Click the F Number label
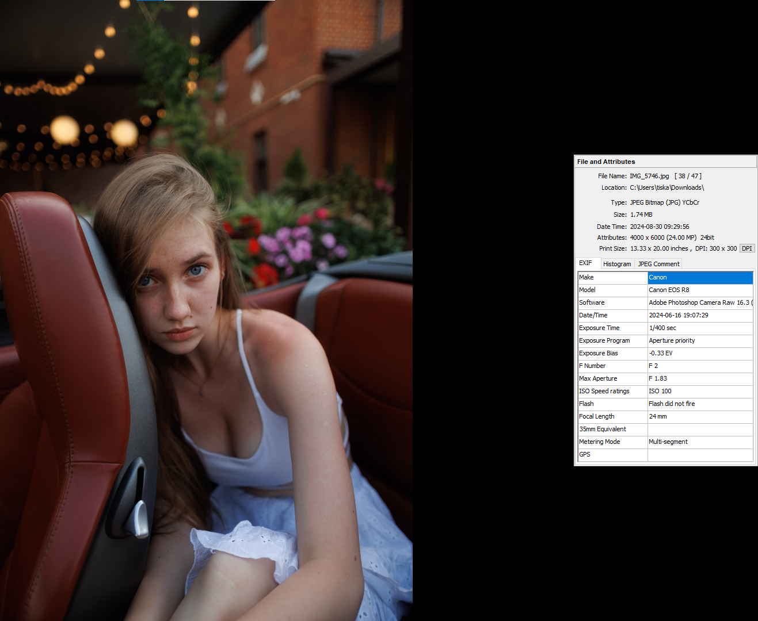Image resolution: width=758 pixels, height=621 pixels. coord(612,366)
